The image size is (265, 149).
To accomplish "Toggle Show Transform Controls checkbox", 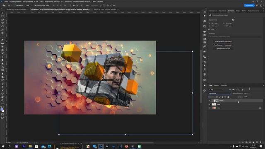I will click(x=36, y=5).
